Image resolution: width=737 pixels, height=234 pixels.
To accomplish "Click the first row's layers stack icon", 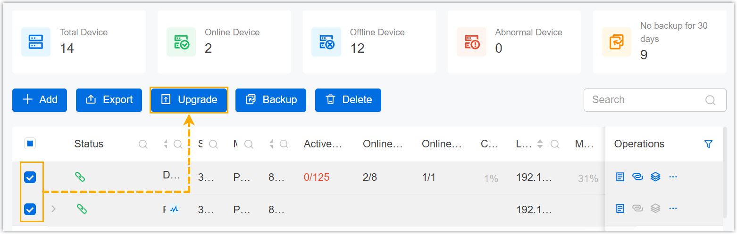I will 655,177.
